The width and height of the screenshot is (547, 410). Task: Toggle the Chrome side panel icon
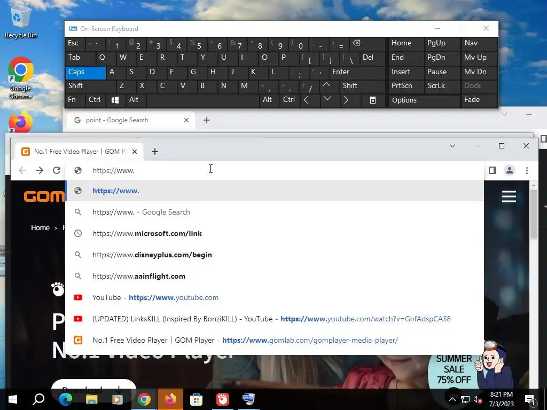point(492,170)
